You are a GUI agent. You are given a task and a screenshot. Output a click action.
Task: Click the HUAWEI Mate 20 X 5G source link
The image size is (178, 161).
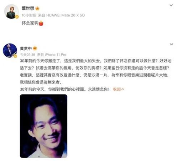tap(66, 15)
